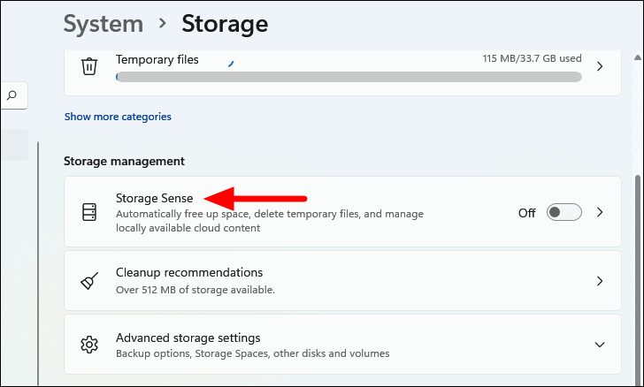Select the Cleanup recommendations title text
This screenshot has width=644, height=387.
pos(189,272)
